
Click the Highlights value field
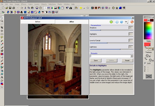coord(131,34)
